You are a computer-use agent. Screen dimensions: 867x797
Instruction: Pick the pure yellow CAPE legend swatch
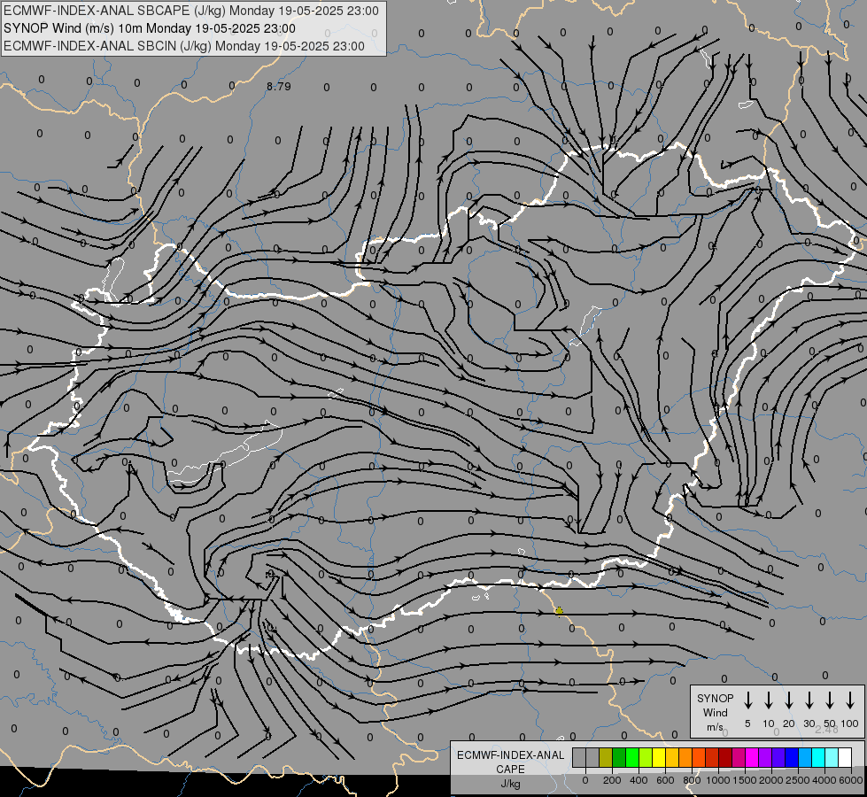point(659,757)
